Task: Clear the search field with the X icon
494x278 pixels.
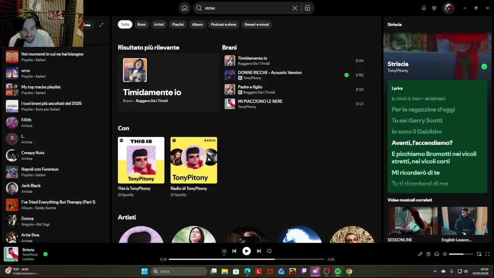Action: 295,8
